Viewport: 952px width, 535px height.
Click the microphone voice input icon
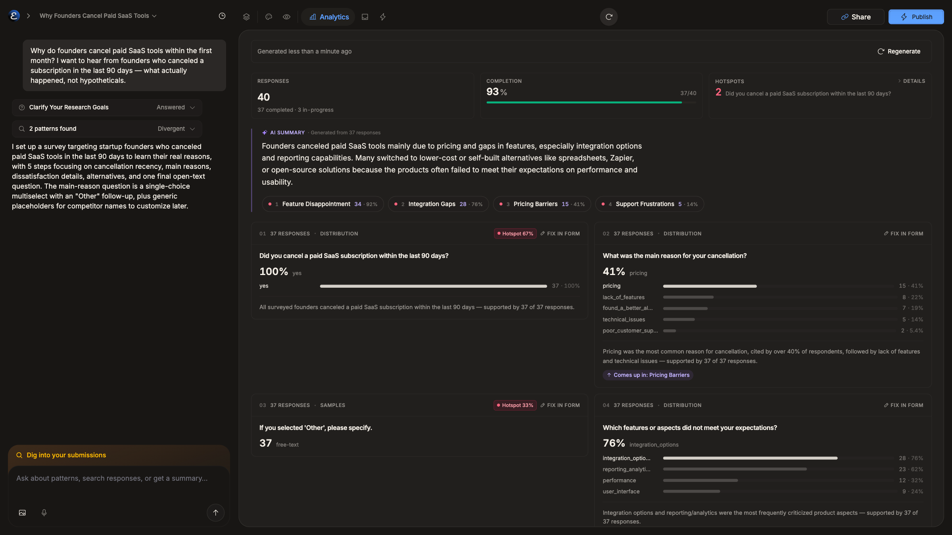click(x=44, y=512)
